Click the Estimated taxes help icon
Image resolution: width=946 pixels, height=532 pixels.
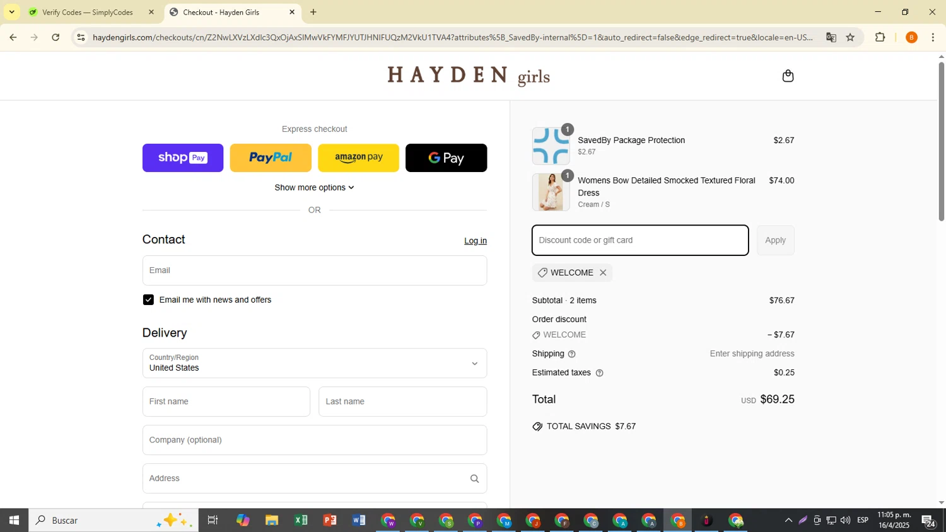point(599,373)
